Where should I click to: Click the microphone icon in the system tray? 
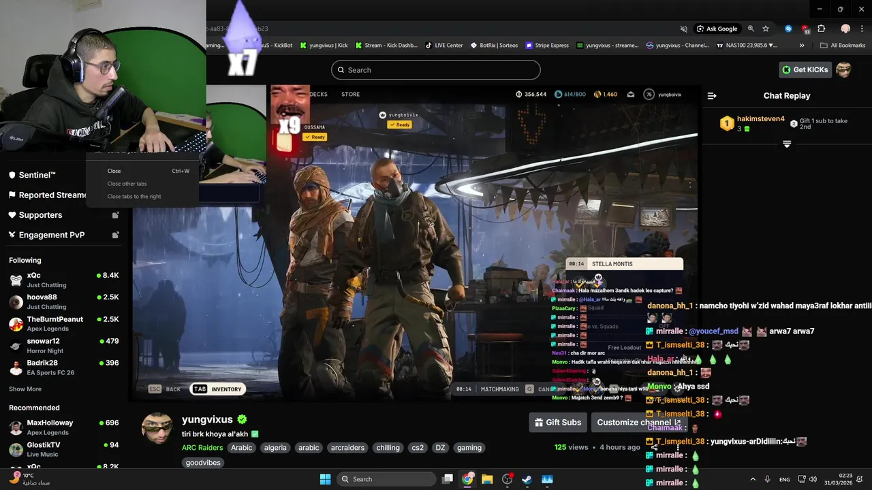pos(768,479)
